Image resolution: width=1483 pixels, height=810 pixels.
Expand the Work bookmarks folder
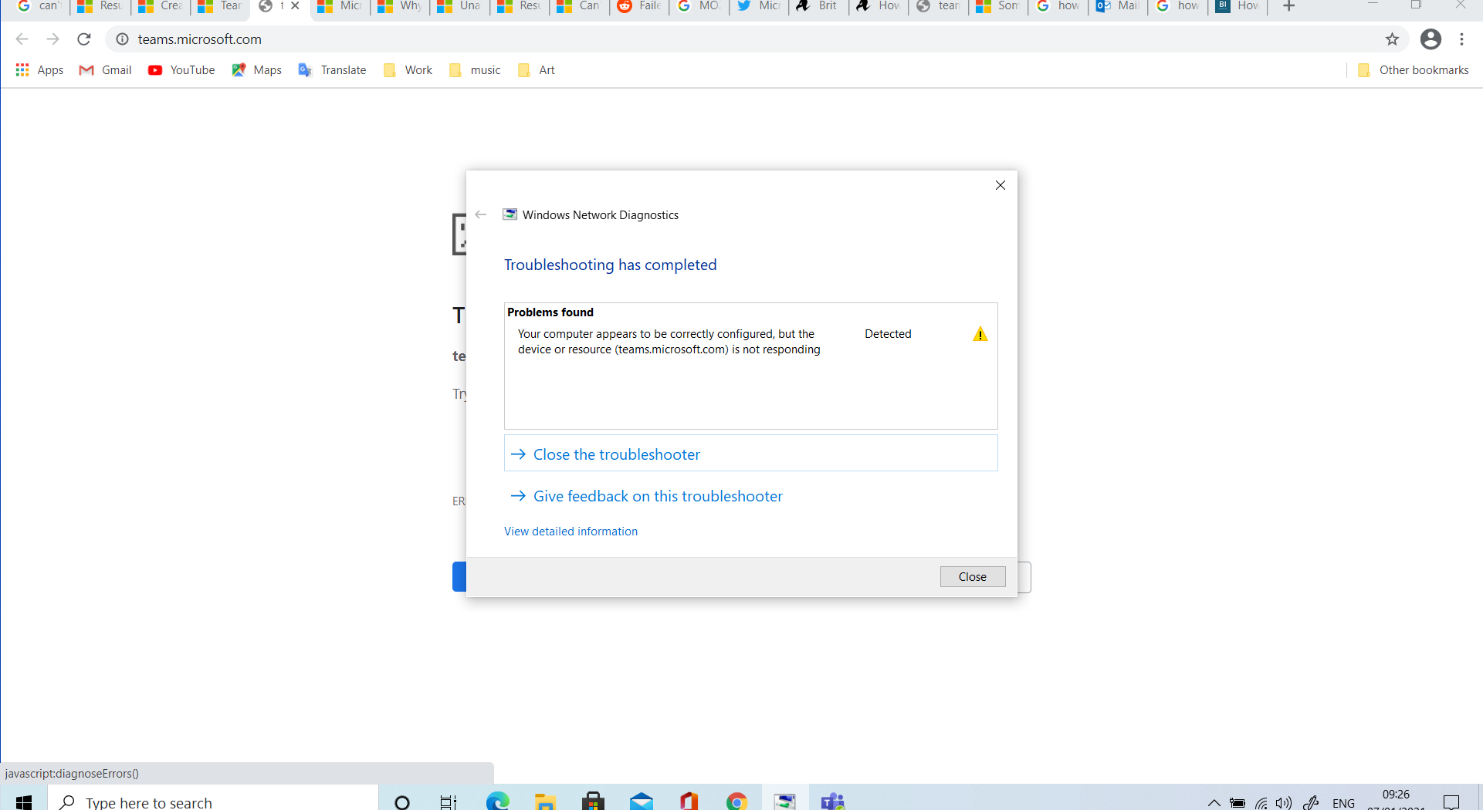click(408, 70)
